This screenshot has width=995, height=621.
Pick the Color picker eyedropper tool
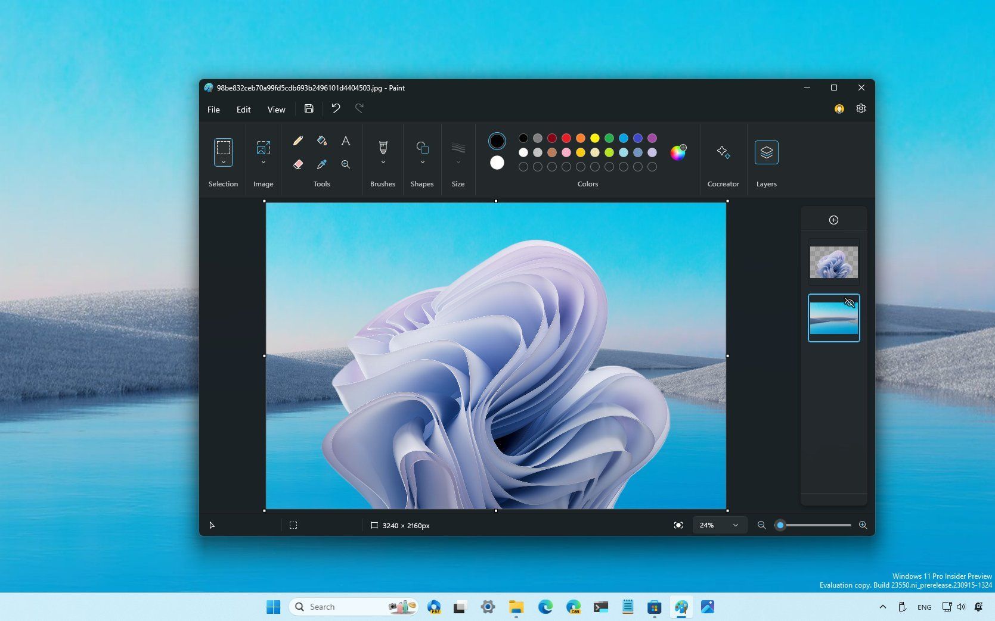tap(322, 164)
